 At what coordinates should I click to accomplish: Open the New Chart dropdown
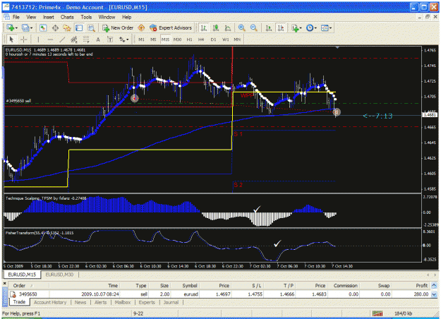12,28
